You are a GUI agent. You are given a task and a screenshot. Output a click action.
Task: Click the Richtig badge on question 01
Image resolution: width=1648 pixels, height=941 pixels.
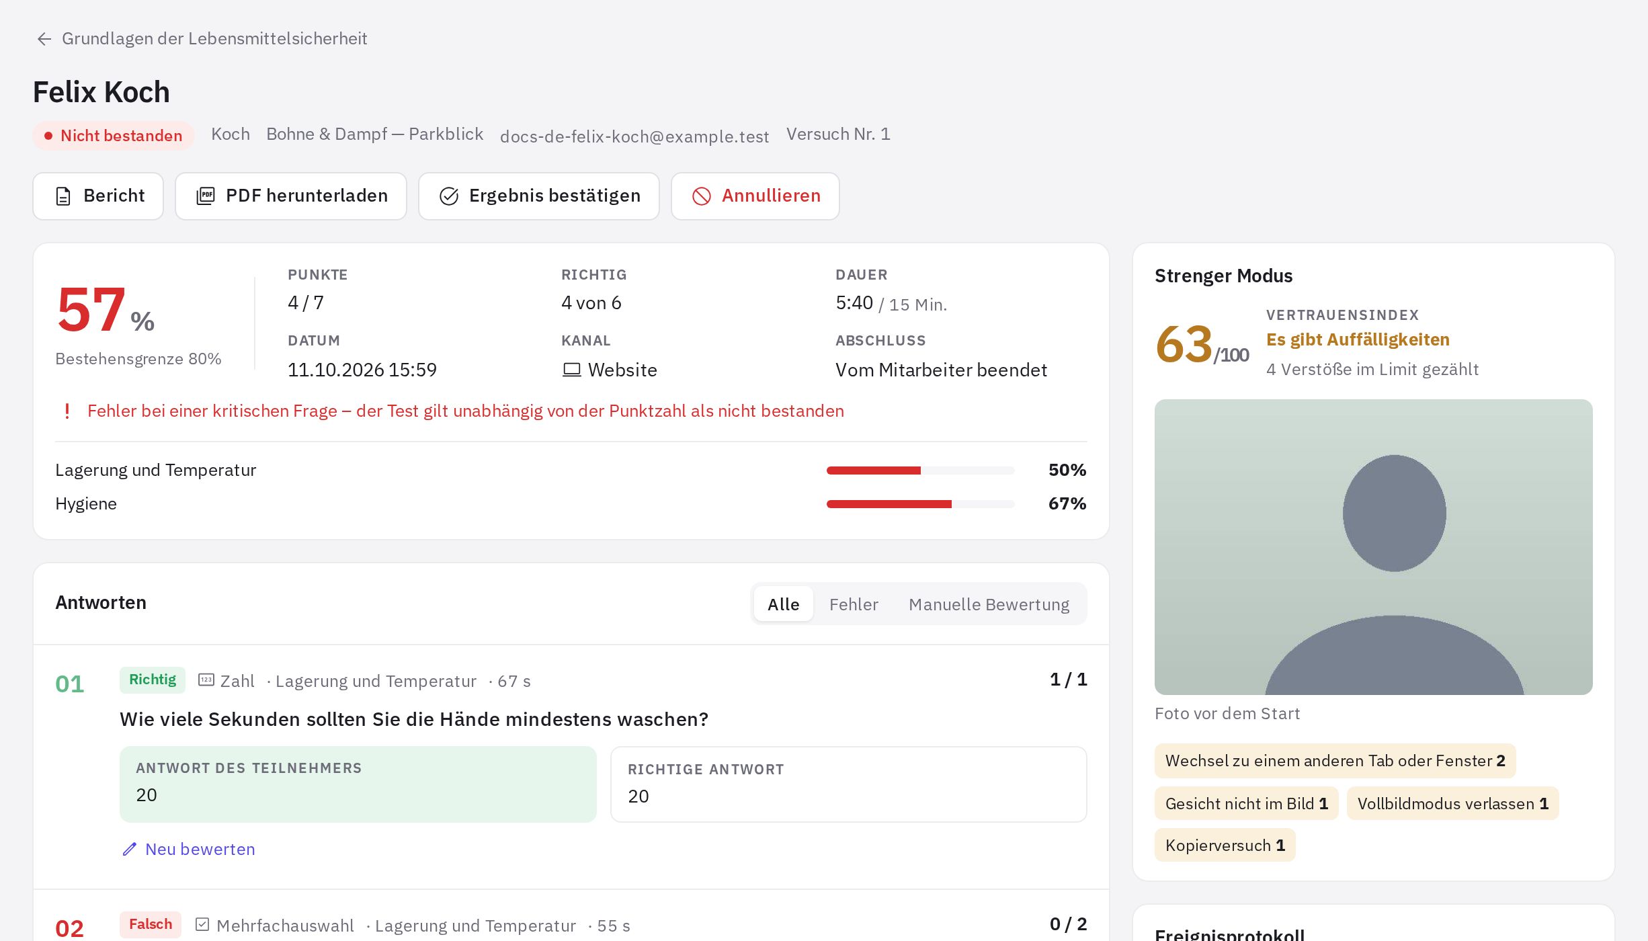tap(153, 680)
